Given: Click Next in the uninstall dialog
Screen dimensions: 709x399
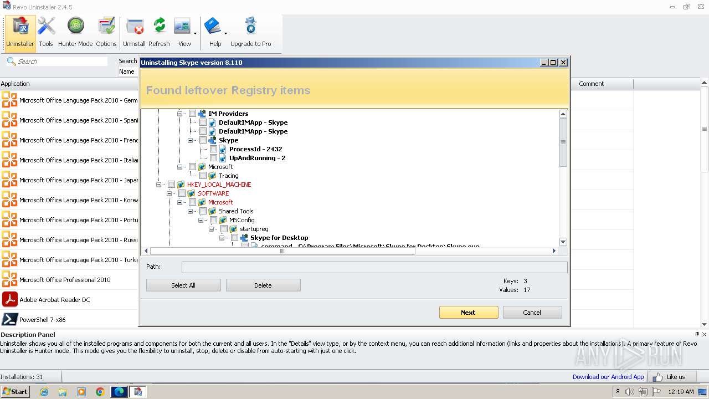Looking at the screenshot, I should pos(469,313).
